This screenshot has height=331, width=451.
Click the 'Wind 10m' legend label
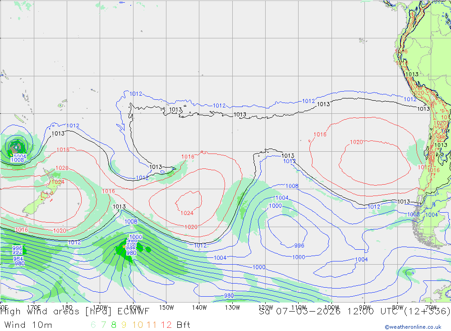[x=28, y=325]
